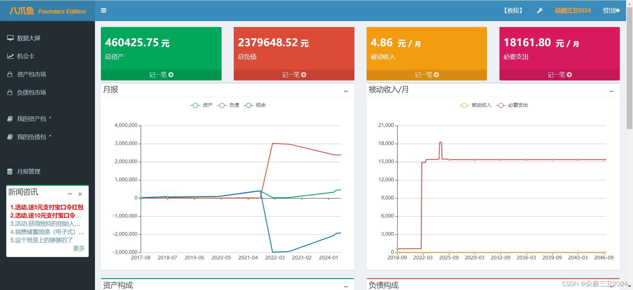This screenshot has height=290, width=633.
Task: Open news item 2 送10元支付宝口令
Action: coord(45,216)
